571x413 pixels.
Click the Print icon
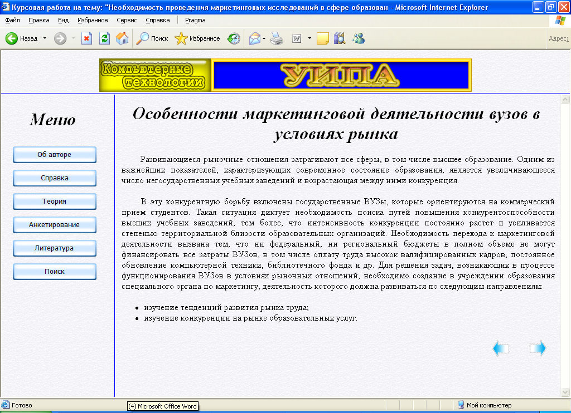coord(277,38)
